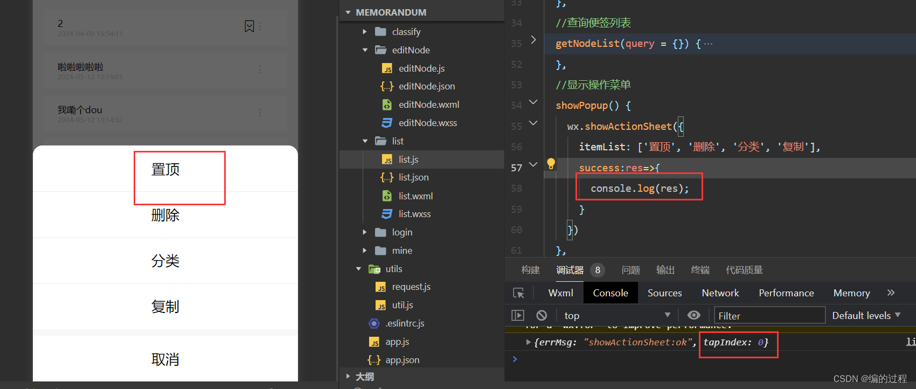Focus the console Filter field
Viewport: 916px width, 389px height.
769,316
